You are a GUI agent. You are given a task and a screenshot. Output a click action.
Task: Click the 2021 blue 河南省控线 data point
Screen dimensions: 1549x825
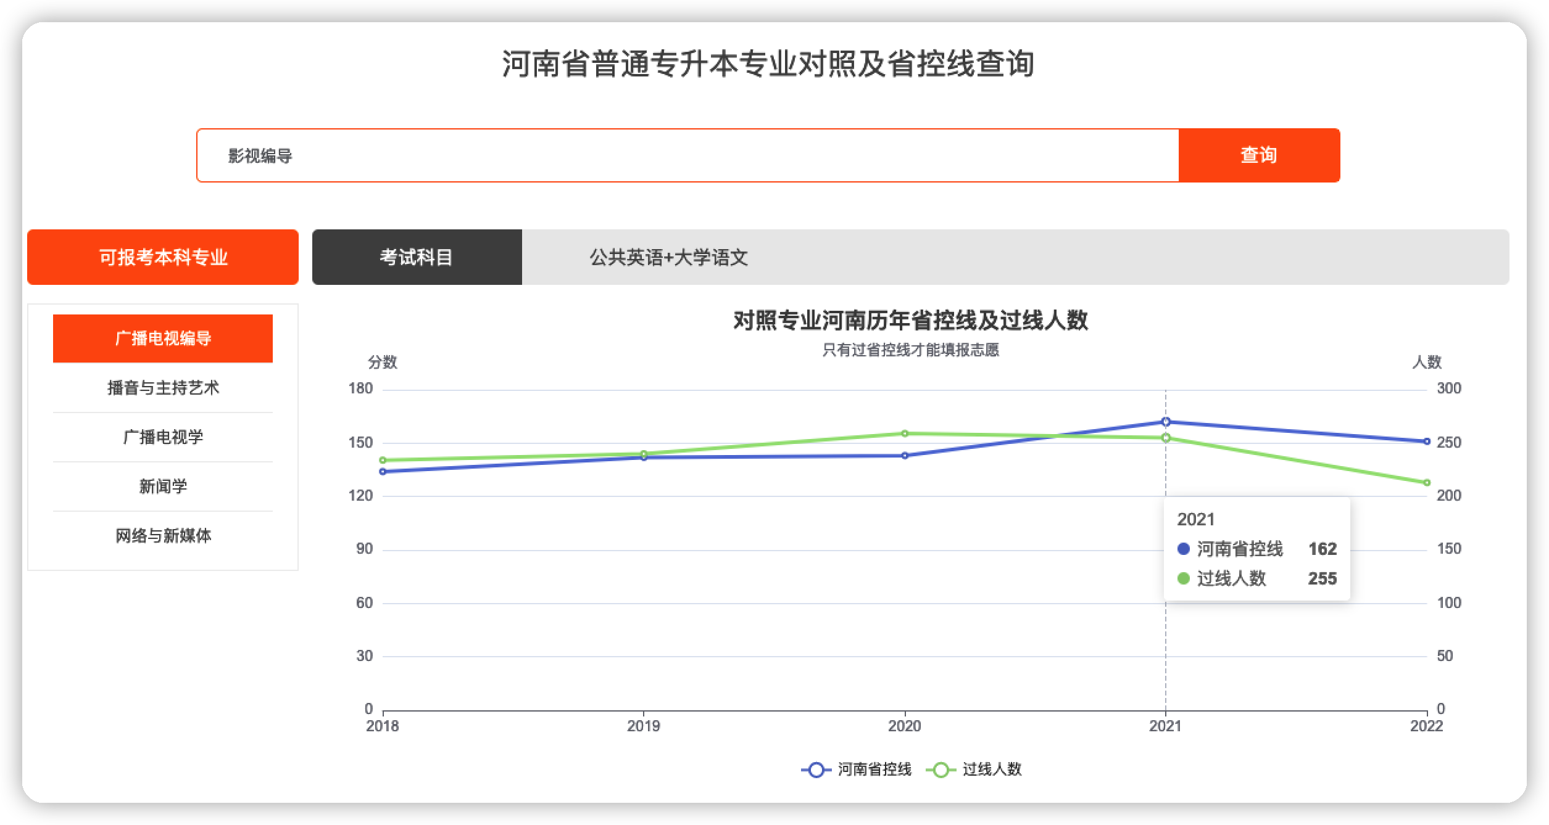[1166, 422]
